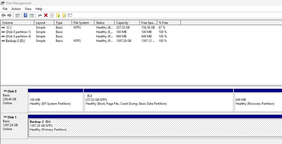282x144 pixels.
Task: Select the Backup-2 (D:) volume row
Action: pyautogui.click(x=91, y=41)
